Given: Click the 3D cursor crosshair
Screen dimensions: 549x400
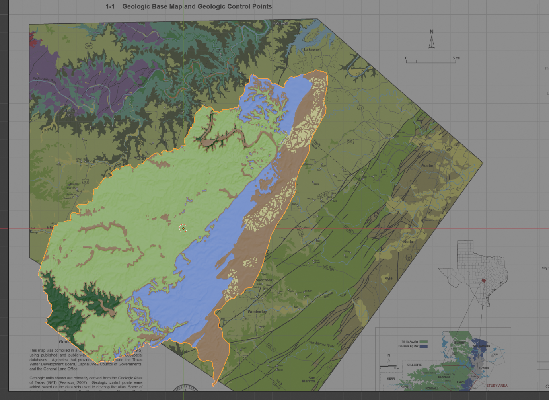Looking at the screenshot, I should (x=183, y=228).
